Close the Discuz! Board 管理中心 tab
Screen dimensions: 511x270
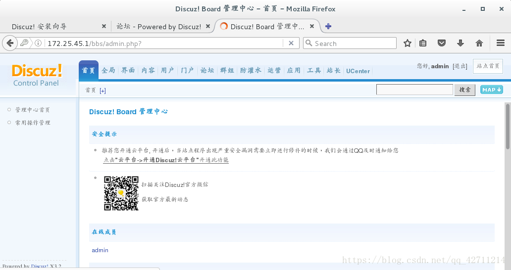[x=312, y=26]
